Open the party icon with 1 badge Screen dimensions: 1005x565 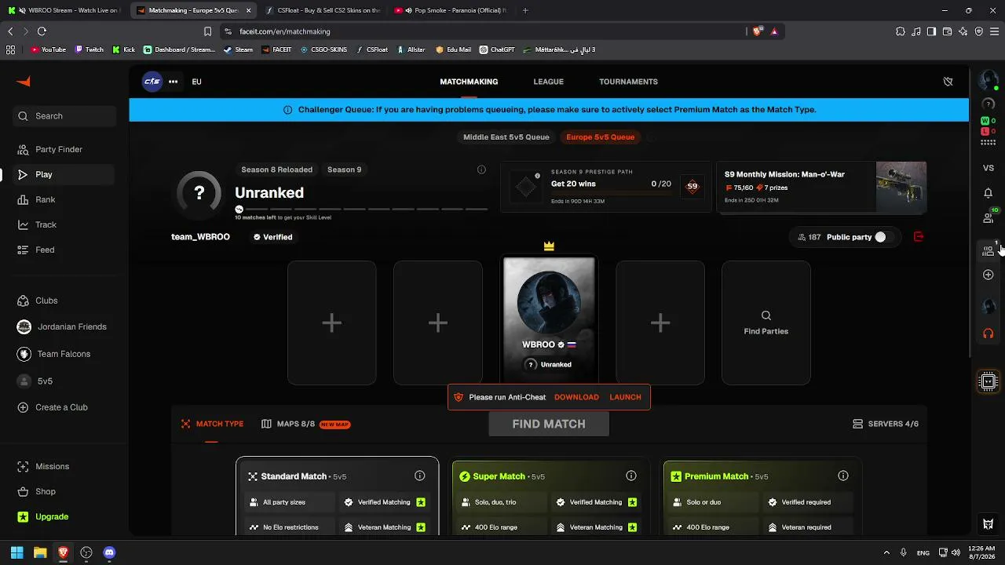pos(989,250)
